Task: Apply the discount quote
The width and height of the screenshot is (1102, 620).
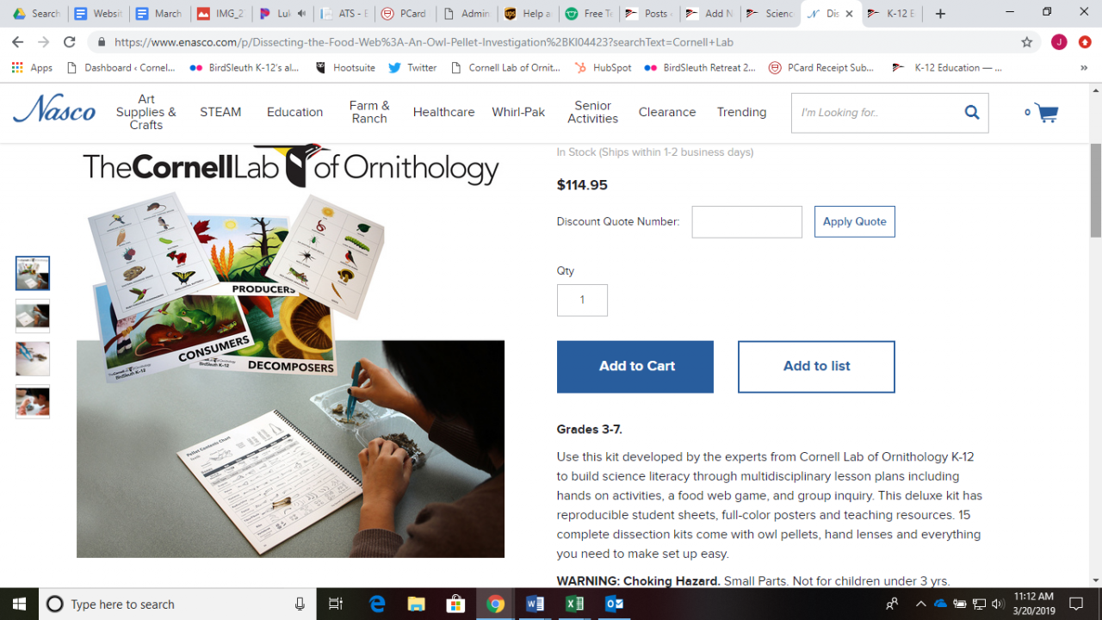Action: point(855,221)
